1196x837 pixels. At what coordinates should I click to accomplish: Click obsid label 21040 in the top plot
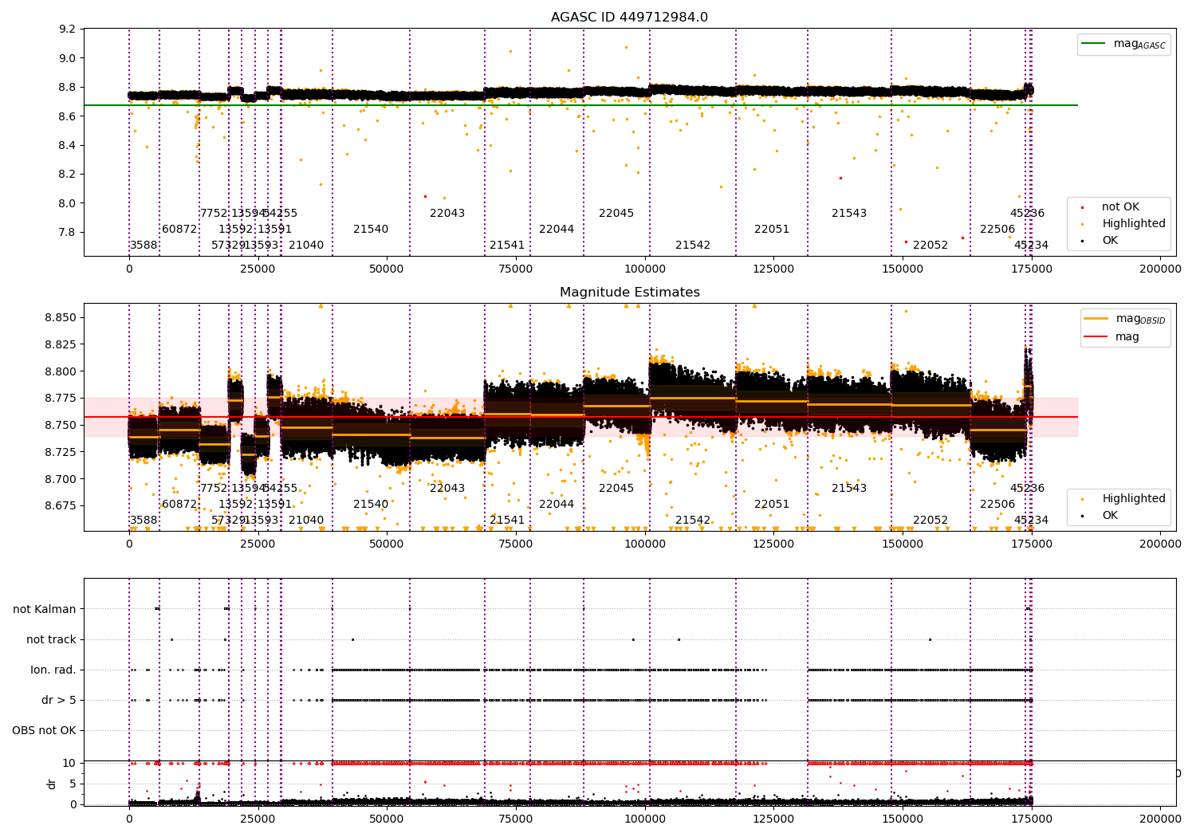[x=306, y=246]
